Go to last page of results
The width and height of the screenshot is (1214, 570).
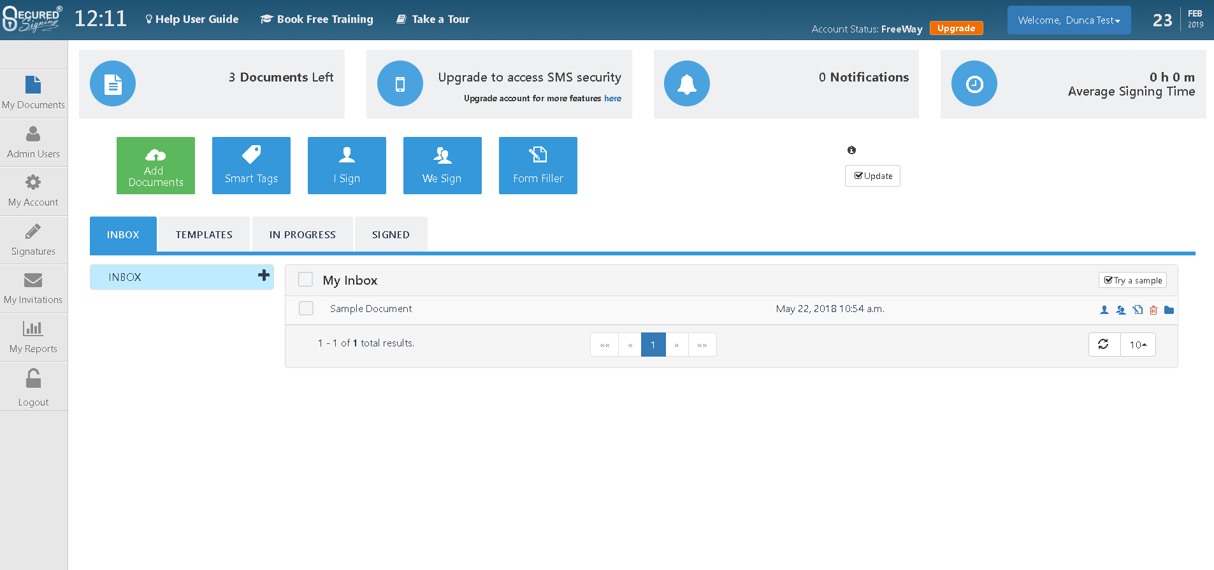pyautogui.click(x=702, y=345)
